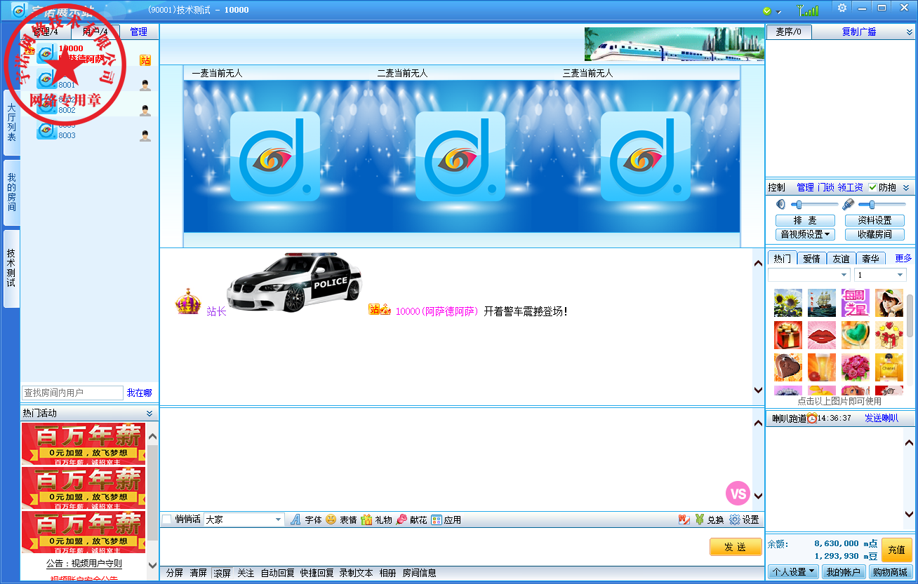Screen dimensions: 918x584
Task: Select the rose bouquet gift
Action: (856, 367)
